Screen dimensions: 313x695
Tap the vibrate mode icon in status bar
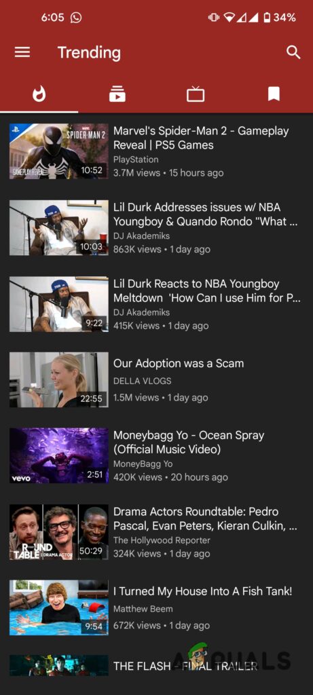point(214,18)
